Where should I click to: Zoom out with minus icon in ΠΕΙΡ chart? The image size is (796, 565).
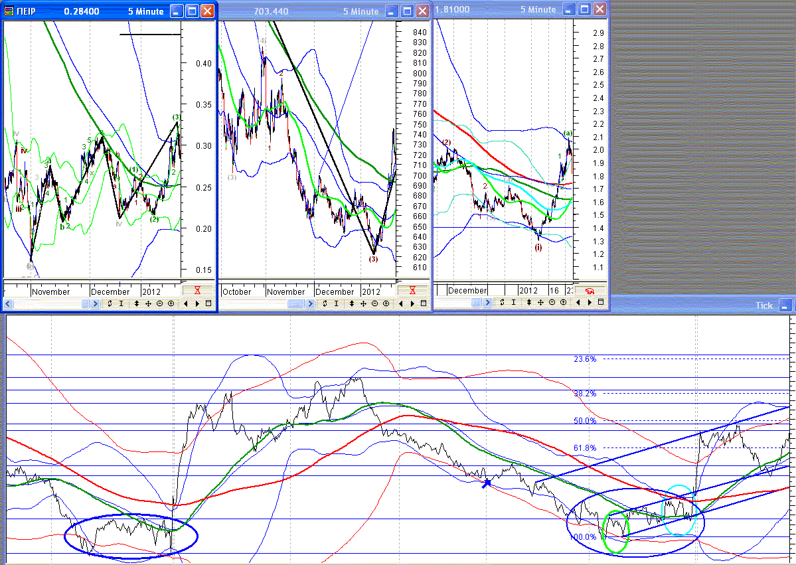[159, 303]
